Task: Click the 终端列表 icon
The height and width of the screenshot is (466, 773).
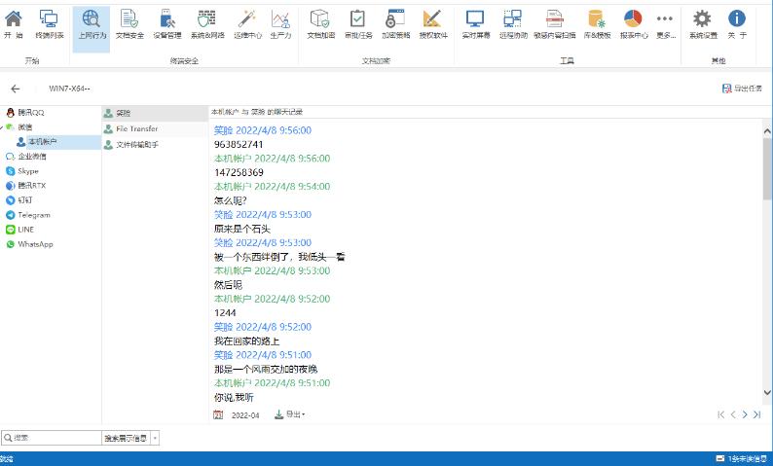Action: (x=50, y=23)
